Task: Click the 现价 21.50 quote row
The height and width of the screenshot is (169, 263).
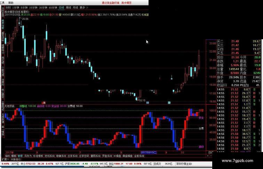Action: pos(228,57)
